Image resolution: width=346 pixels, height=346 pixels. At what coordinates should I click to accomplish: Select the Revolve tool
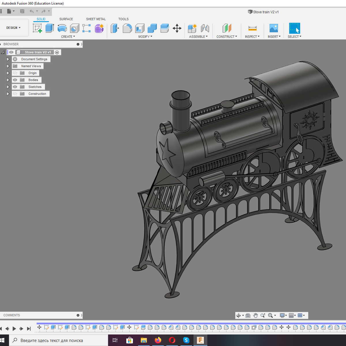point(62,28)
